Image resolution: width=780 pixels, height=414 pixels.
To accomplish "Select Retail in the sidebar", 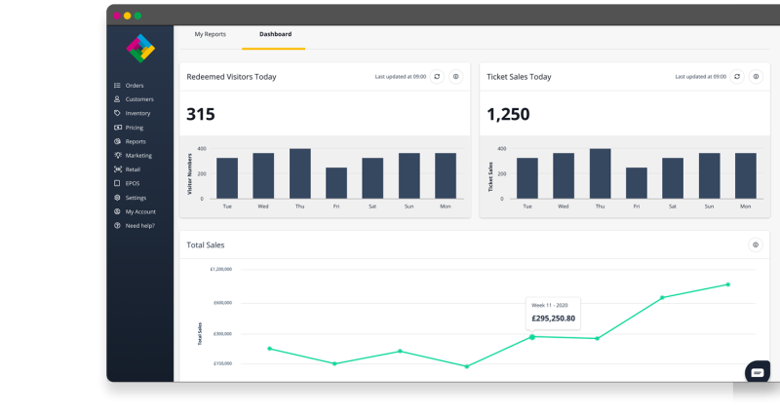I will coord(133,169).
